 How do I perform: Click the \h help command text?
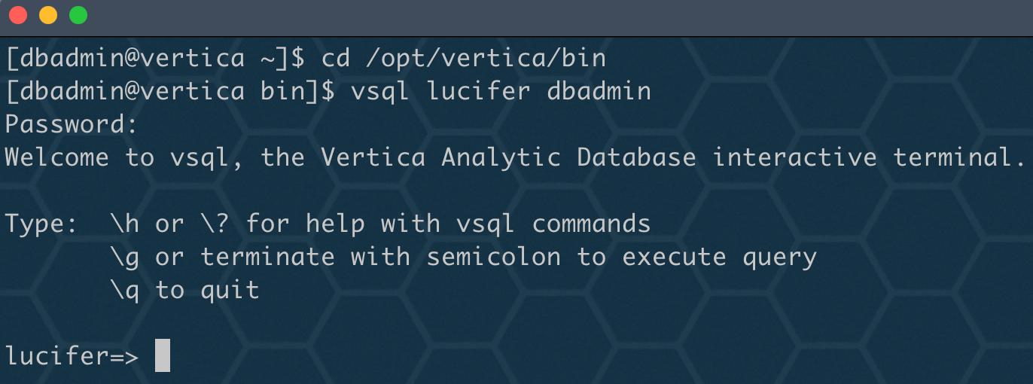point(125,224)
